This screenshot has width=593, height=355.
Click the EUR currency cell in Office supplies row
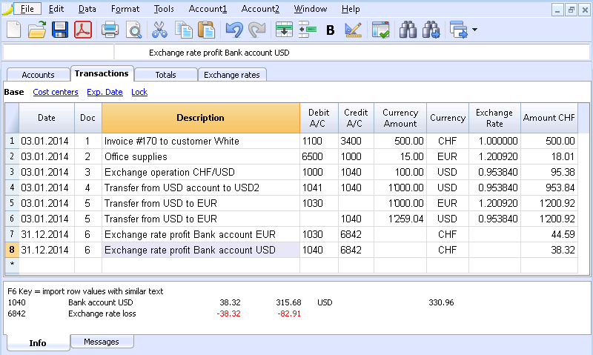coord(448,156)
